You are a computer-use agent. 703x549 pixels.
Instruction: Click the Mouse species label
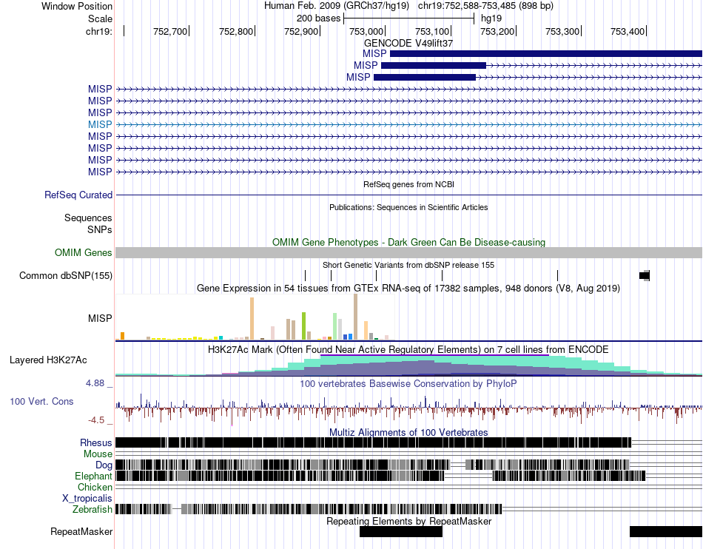coord(98,454)
